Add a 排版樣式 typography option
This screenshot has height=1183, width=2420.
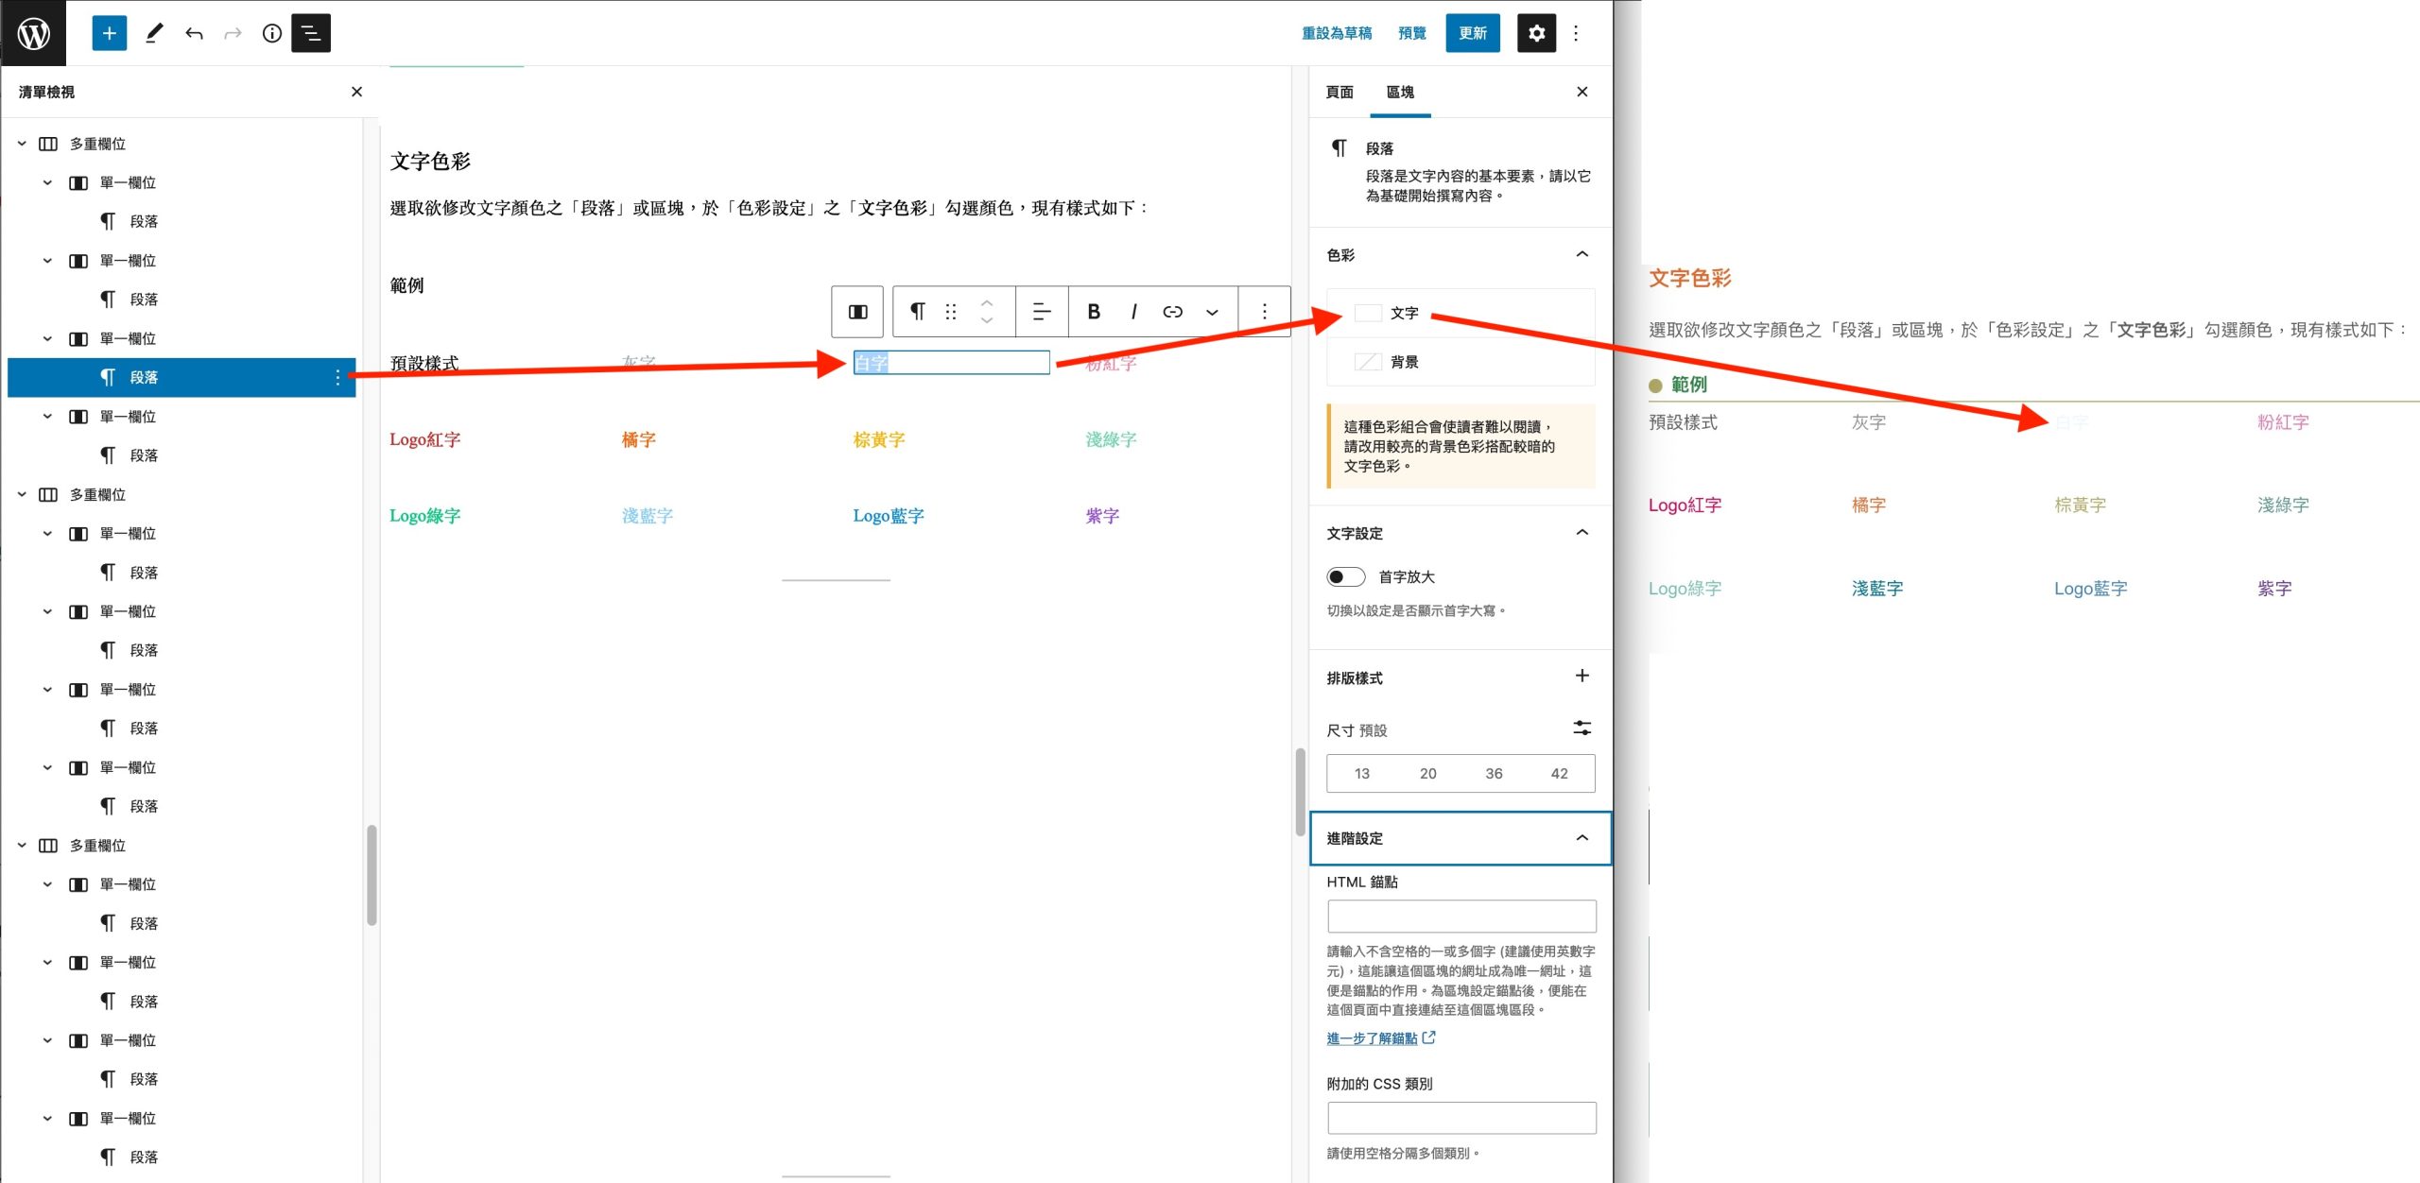coord(1582,676)
